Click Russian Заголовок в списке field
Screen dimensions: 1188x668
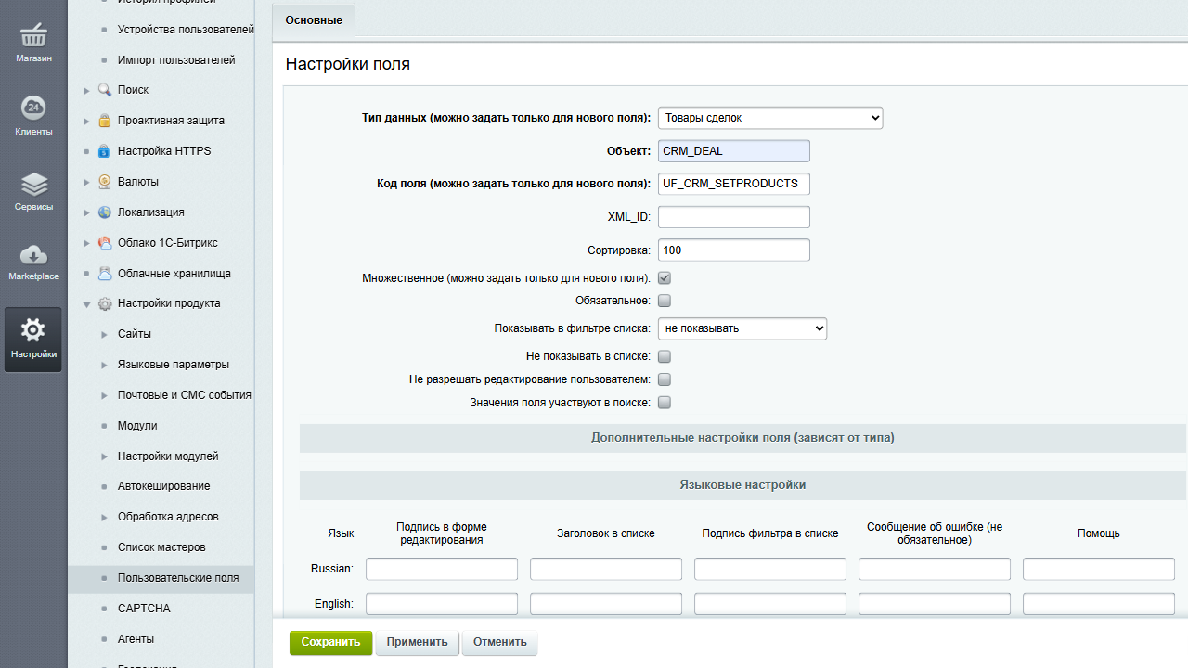[606, 569]
